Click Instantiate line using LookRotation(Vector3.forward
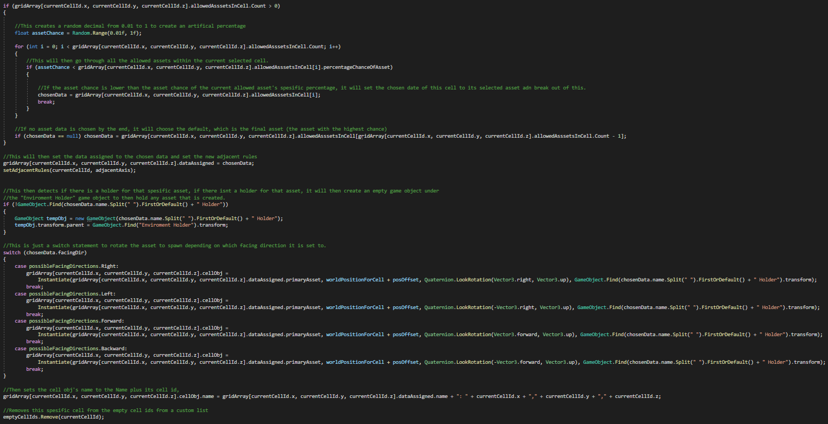This screenshot has width=828, height=424. tap(430, 335)
